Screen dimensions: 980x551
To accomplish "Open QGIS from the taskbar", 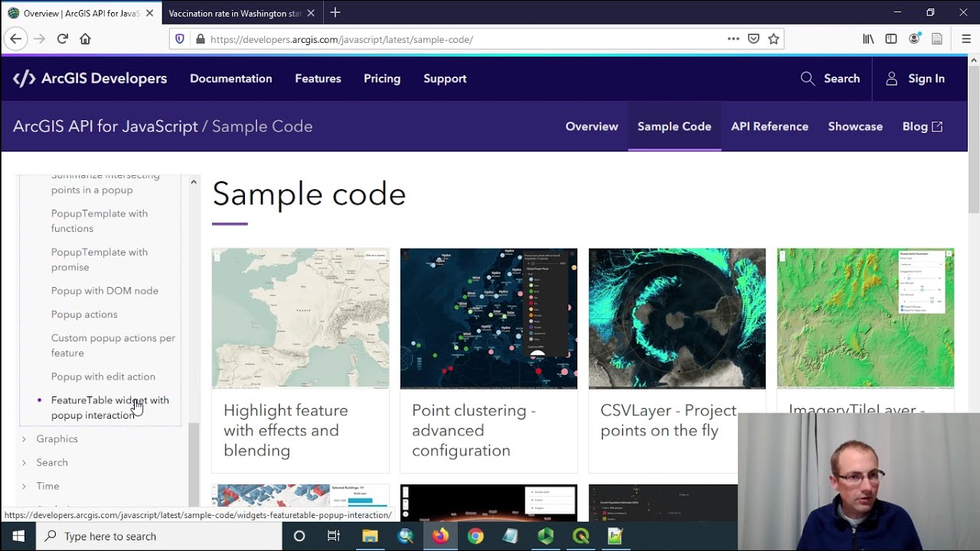I will (581, 536).
